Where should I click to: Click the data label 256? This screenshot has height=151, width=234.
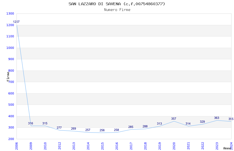pos(102,130)
